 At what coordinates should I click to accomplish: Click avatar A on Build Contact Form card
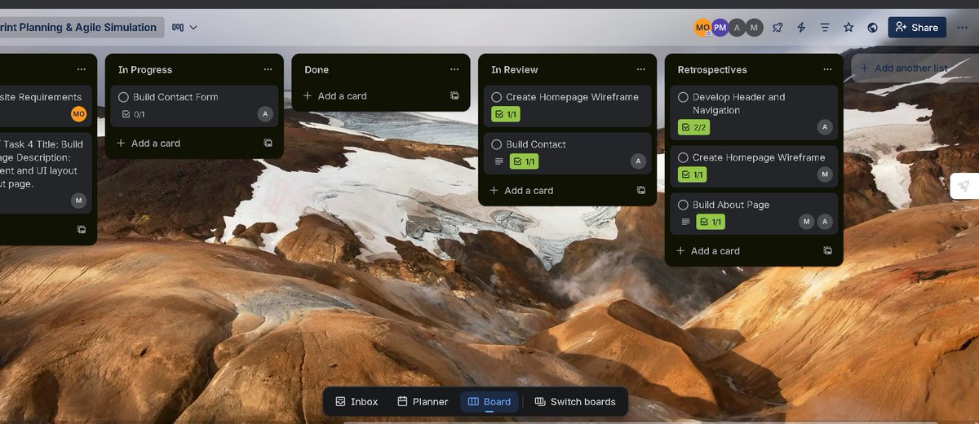pos(264,114)
